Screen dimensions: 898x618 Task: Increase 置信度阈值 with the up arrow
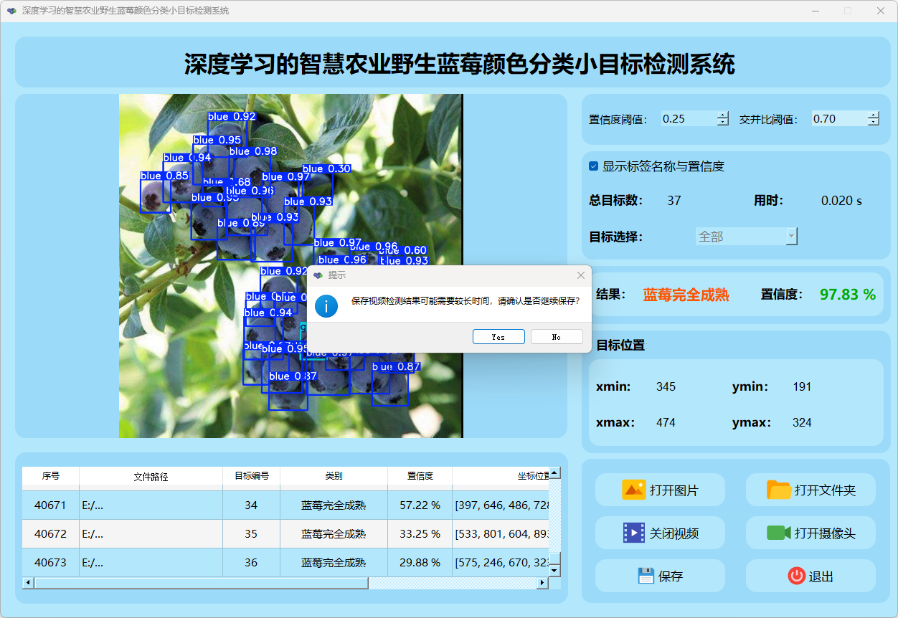coord(722,115)
